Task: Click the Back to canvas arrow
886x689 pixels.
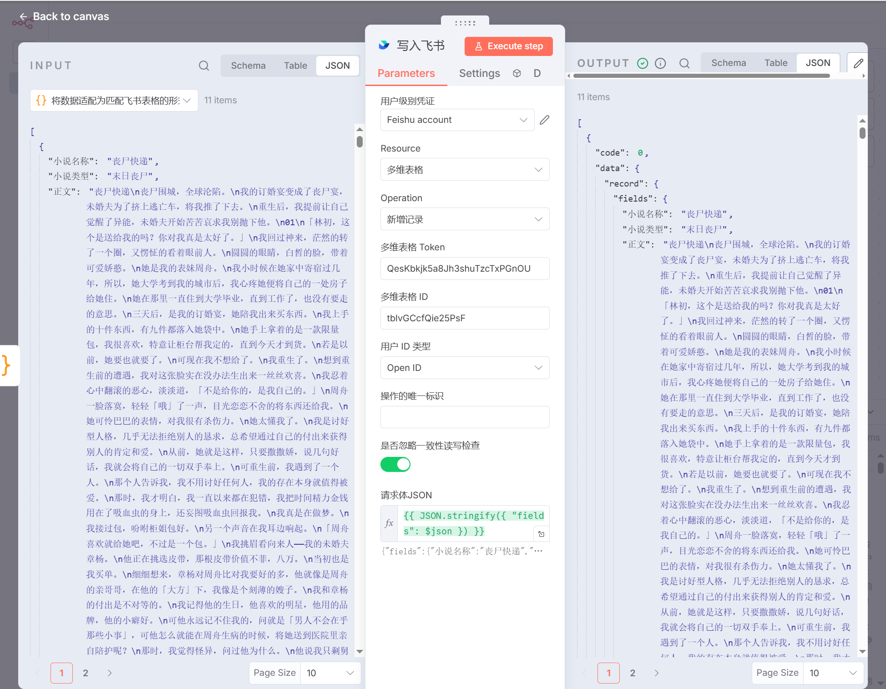Action: click(x=23, y=16)
